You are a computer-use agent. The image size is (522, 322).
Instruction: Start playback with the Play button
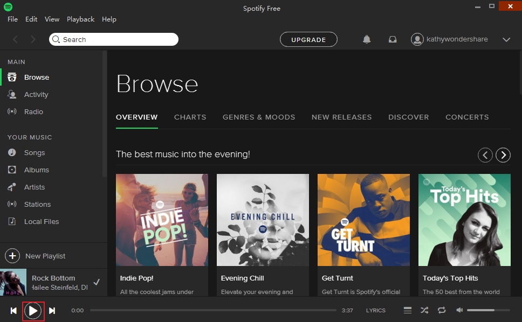click(x=33, y=311)
